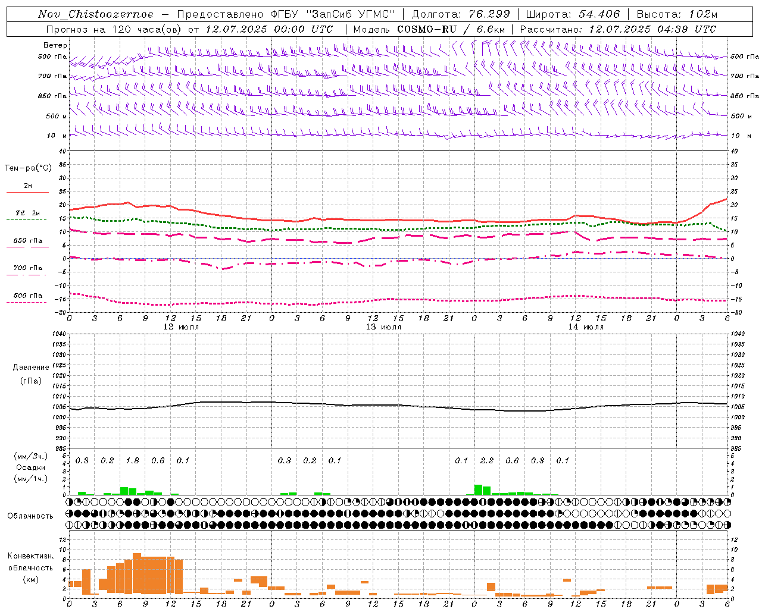Click the Давление panel label
Viewport: 762px width, 609px height.
[x=31, y=368]
